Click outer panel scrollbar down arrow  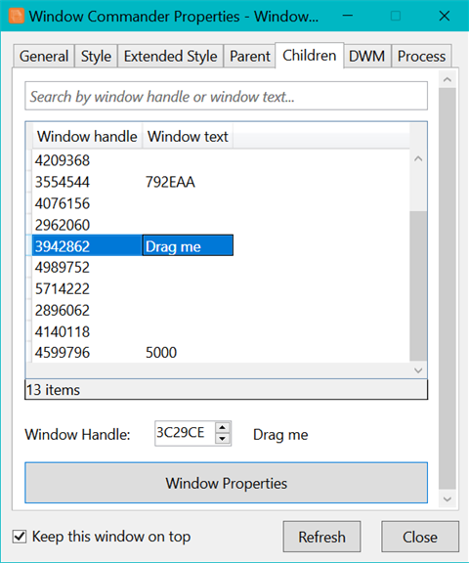[x=448, y=499]
